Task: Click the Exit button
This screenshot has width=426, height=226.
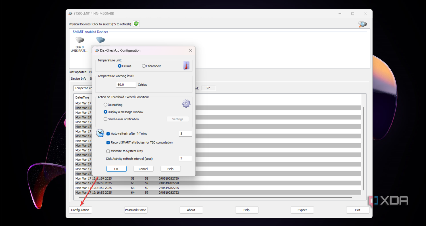Action: click(358, 210)
